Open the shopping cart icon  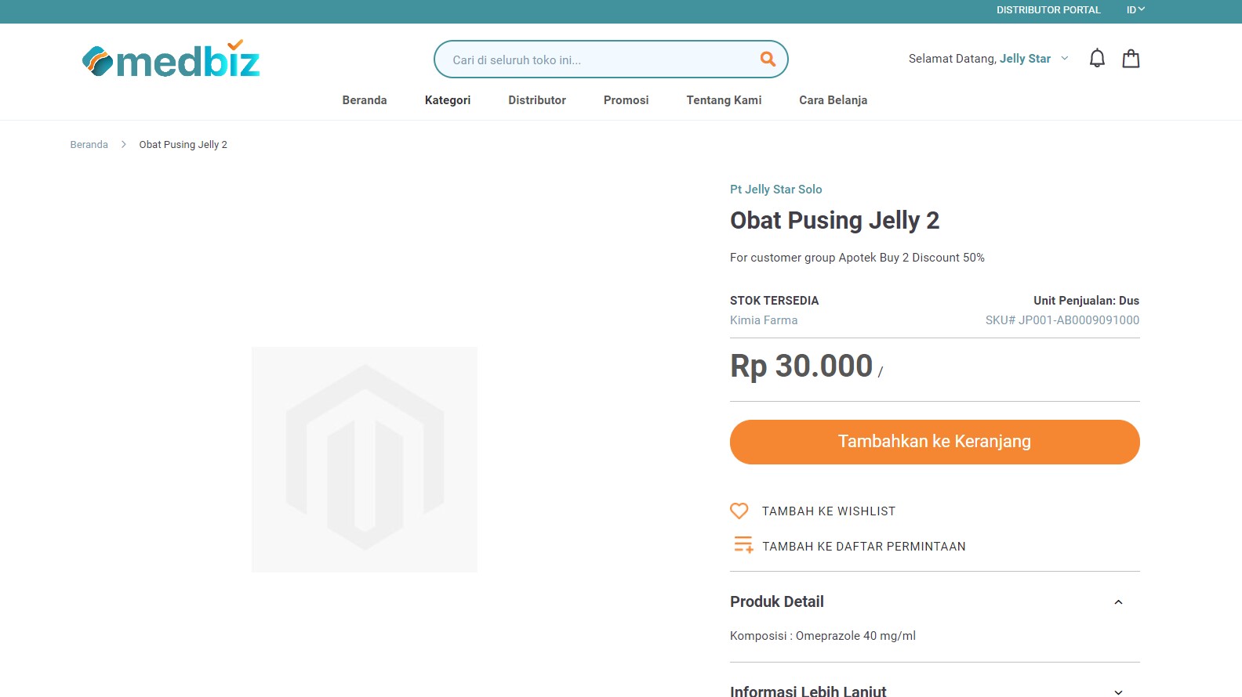1131,57
